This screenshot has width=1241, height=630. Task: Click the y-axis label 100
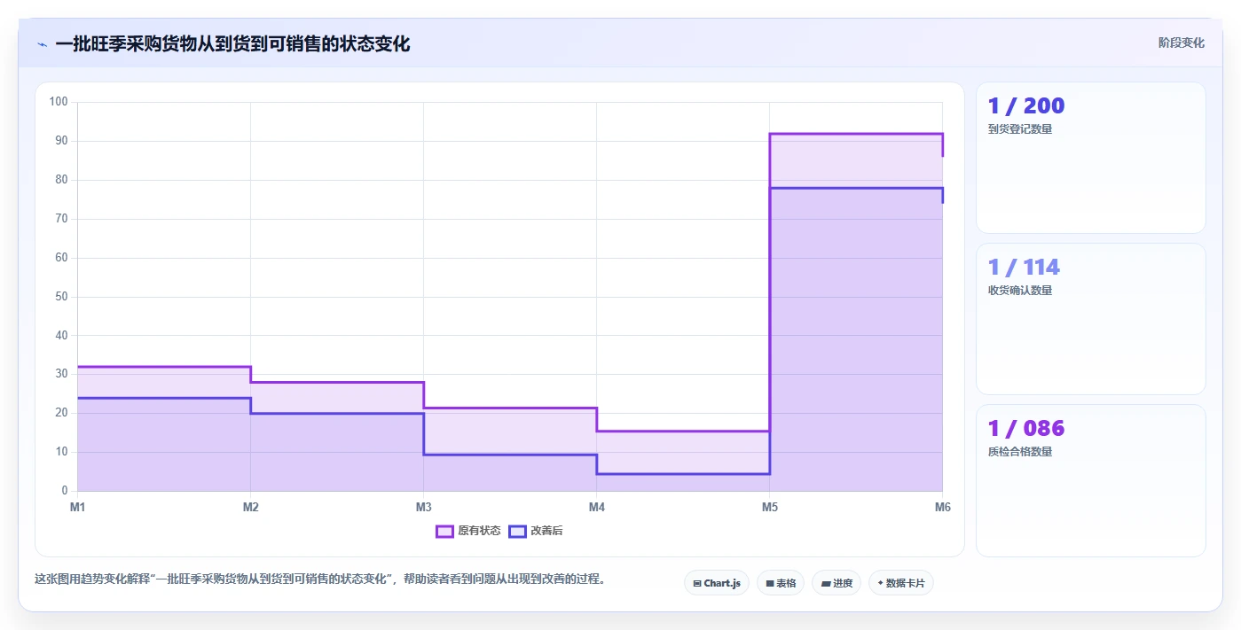click(59, 102)
